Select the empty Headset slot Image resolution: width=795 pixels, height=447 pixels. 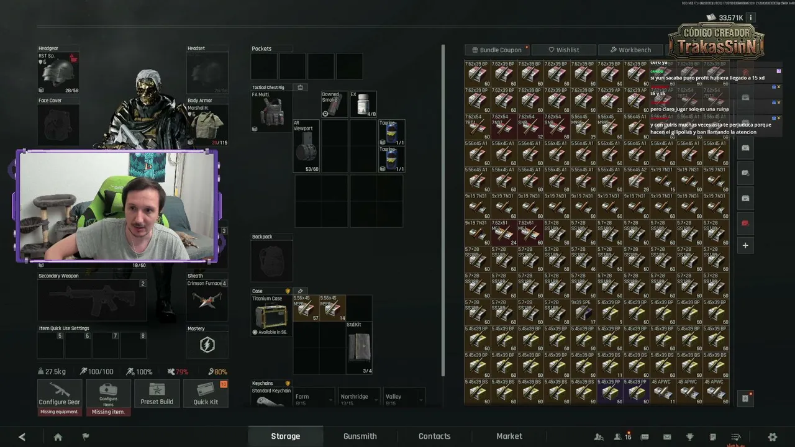tap(207, 73)
